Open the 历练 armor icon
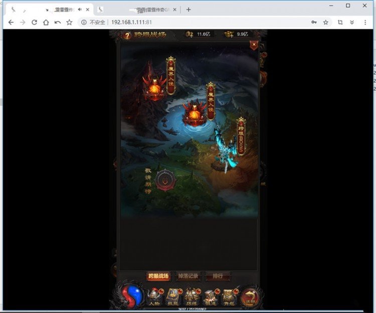This screenshot has width=376, height=313. pyautogui.click(x=192, y=297)
